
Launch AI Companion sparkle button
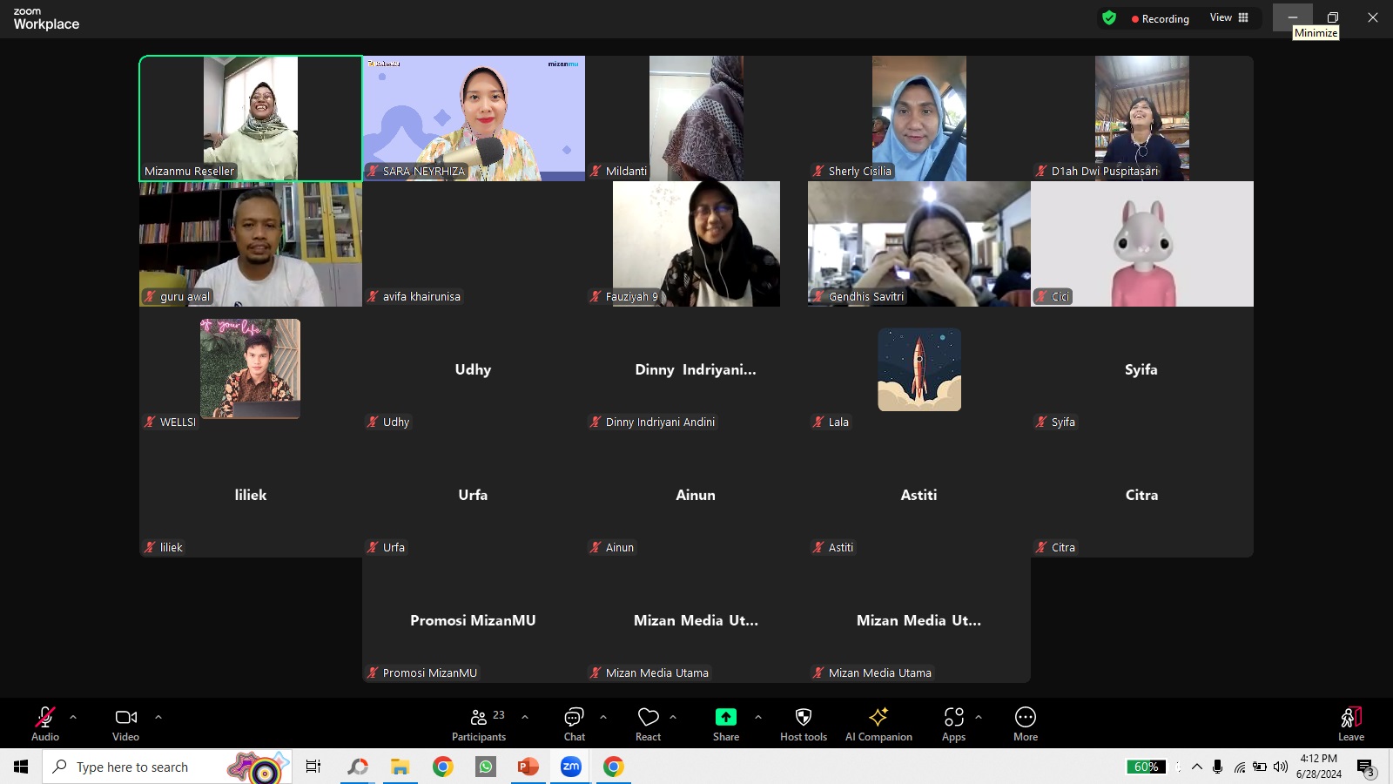coord(878,724)
